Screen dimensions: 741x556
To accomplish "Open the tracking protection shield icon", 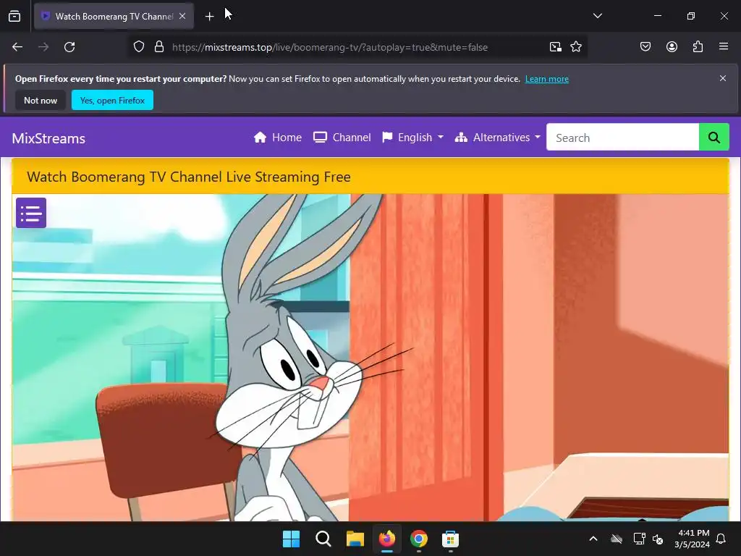I will [x=138, y=47].
